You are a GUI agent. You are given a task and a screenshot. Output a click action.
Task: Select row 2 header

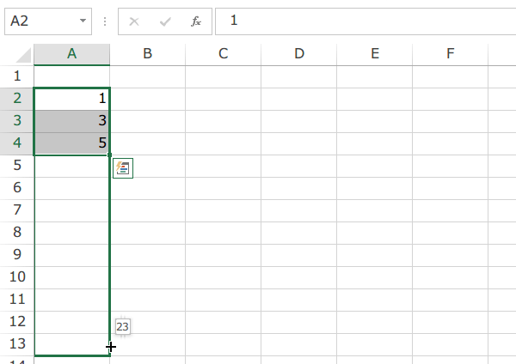tap(17, 99)
